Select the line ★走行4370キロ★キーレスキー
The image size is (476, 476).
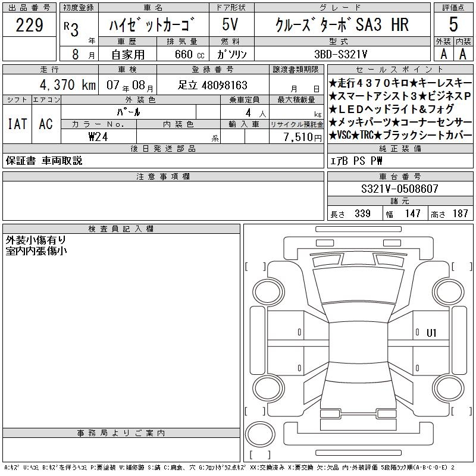(x=400, y=83)
